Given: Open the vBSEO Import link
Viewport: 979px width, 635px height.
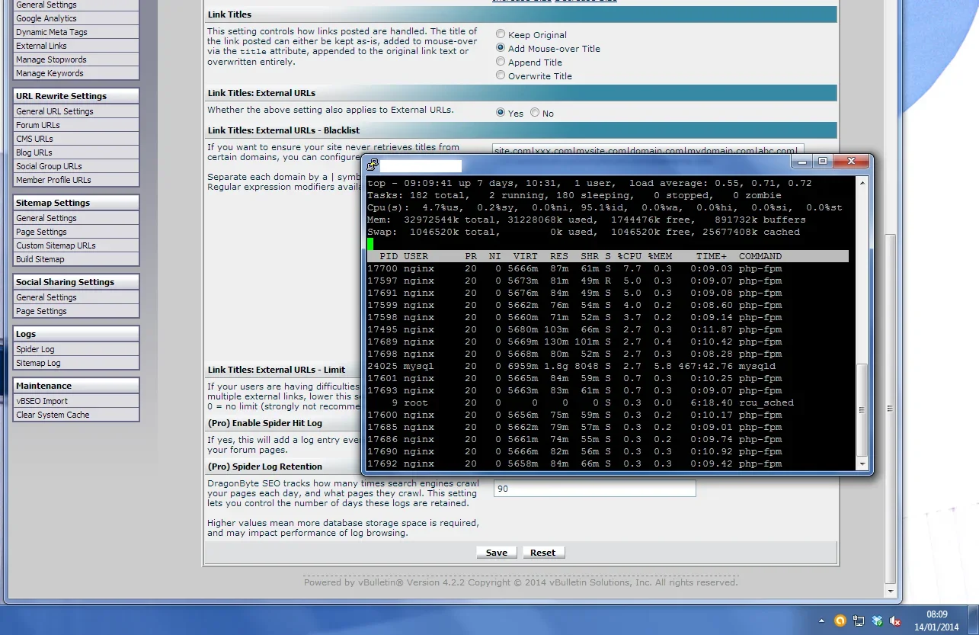Looking at the screenshot, I should coord(76,401).
